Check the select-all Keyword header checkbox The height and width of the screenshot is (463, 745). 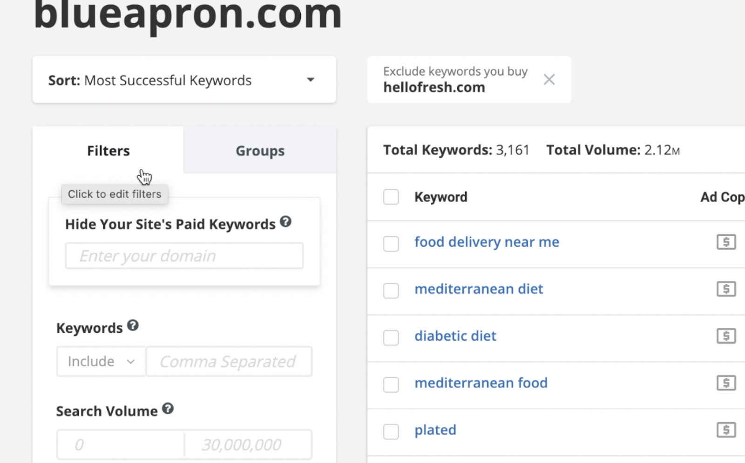[x=391, y=197]
